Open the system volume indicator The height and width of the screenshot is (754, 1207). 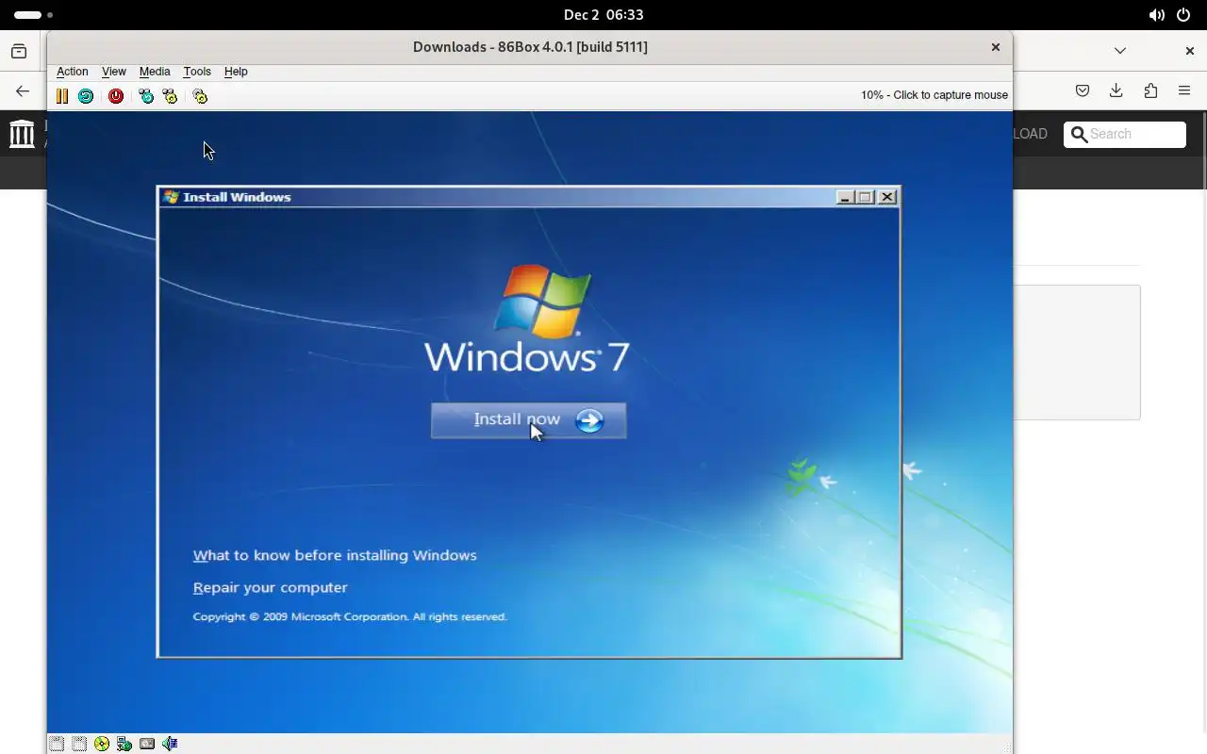[1156, 15]
